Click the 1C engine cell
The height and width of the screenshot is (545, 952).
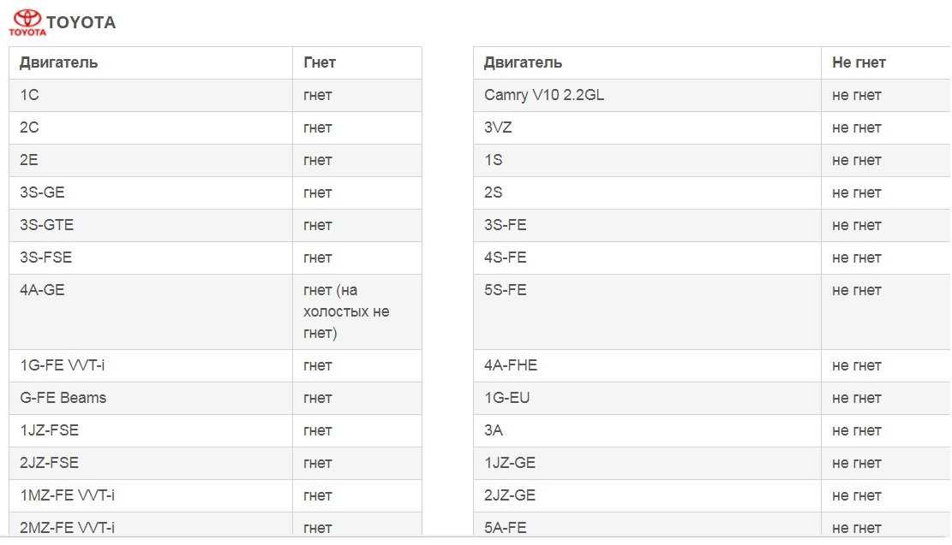coord(151,95)
